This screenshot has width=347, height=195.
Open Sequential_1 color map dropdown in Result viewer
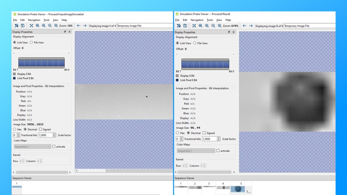click(196, 151)
